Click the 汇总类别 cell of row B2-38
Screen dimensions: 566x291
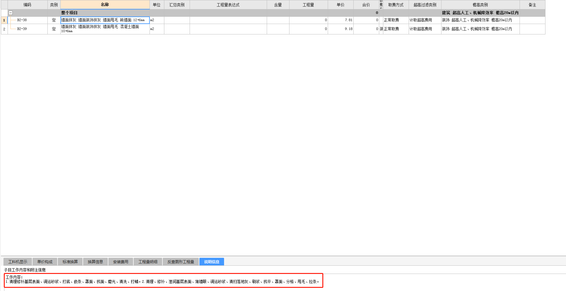pyautogui.click(x=177, y=20)
